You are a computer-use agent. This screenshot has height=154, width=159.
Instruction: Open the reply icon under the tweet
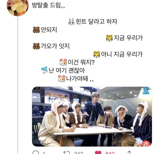36,152
